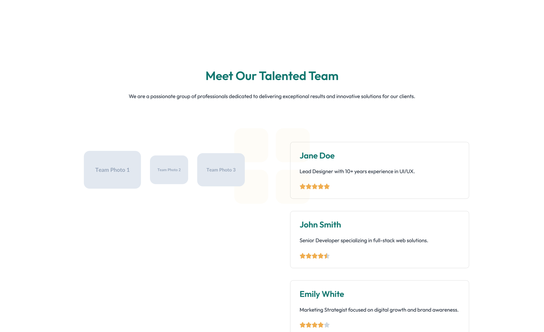
Task: Click the first star in Jane Doe's rating
Action: 302,186
